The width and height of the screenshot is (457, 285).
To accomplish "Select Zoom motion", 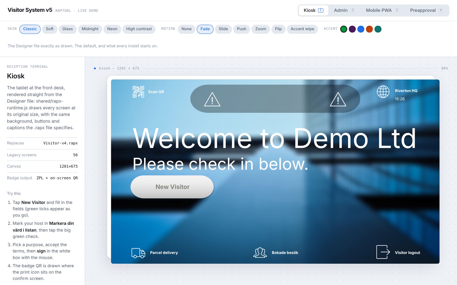I will (x=260, y=29).
